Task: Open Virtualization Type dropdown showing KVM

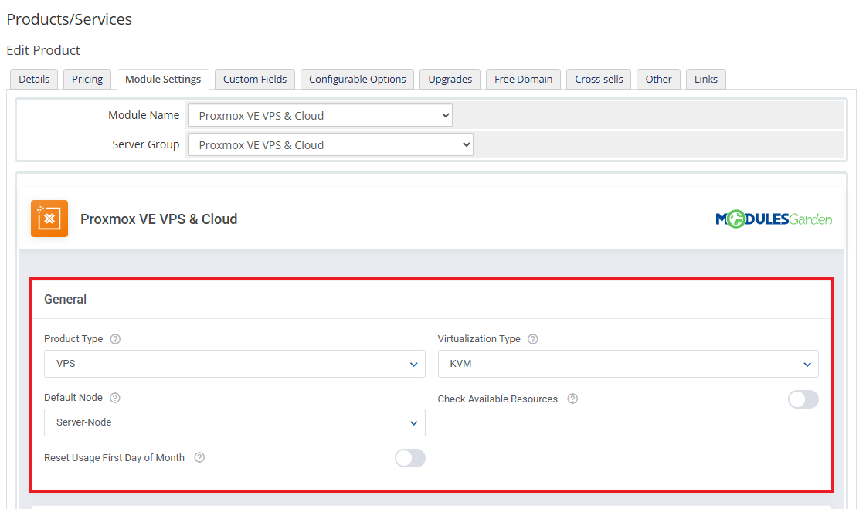Action: point(628,364)
